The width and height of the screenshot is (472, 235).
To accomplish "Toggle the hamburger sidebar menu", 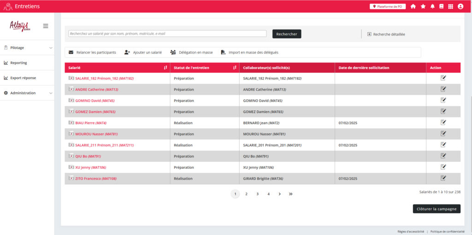I will pyautogui.click(x=46, y=26).
